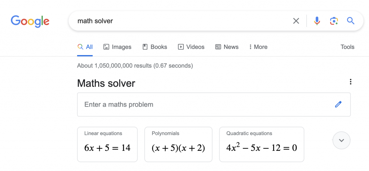Click the 'Enter a maths problem' field
This screenshot has width=369, height=171.
202,104
